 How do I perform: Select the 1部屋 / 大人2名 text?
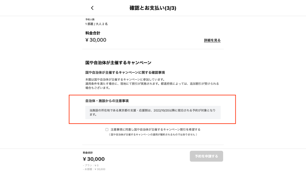[x=97, y=24]
